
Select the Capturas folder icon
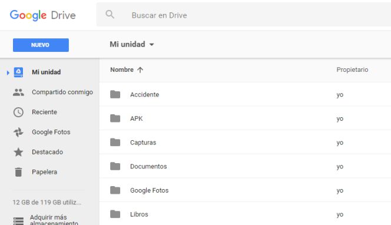coord(115,142)
